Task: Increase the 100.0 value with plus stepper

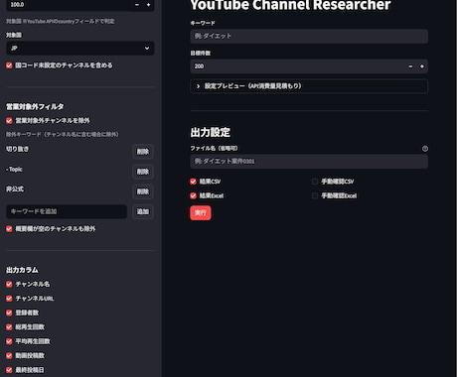Action: click(148, 5)
